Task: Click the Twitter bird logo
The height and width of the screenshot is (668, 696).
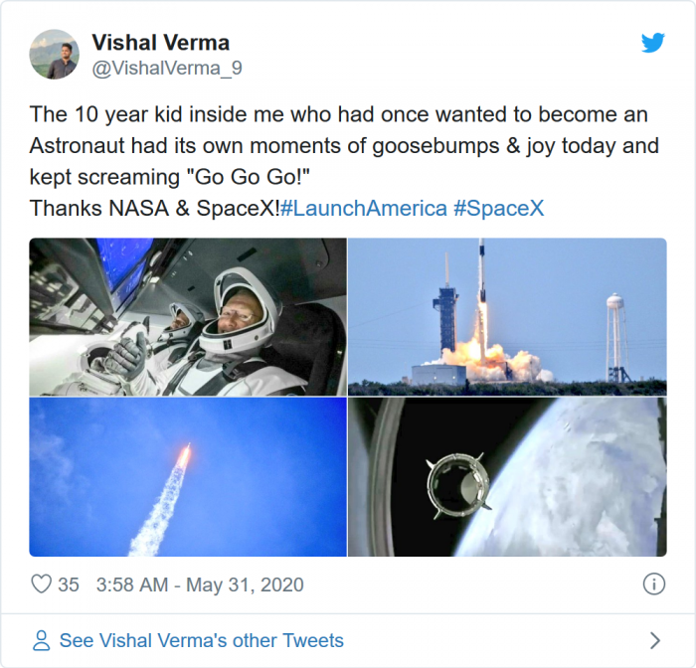Action: tap(652, 44)
